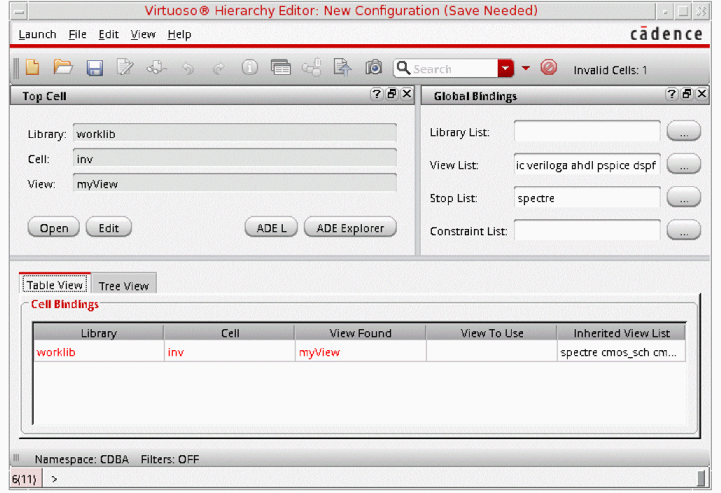Open the View menu
This screenshot has width=721, height=493.
pyautogui.click(x=143, y=34)
